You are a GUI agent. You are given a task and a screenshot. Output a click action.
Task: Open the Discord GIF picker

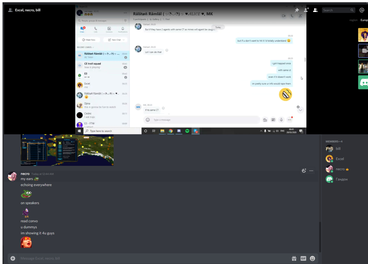[303, 259]
